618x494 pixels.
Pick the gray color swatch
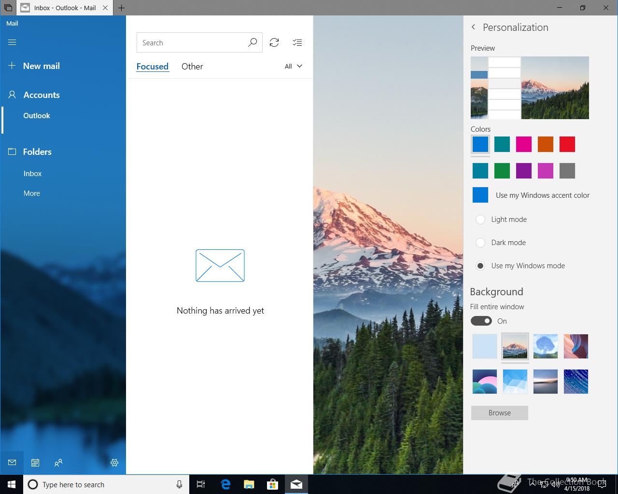point(567,171)
